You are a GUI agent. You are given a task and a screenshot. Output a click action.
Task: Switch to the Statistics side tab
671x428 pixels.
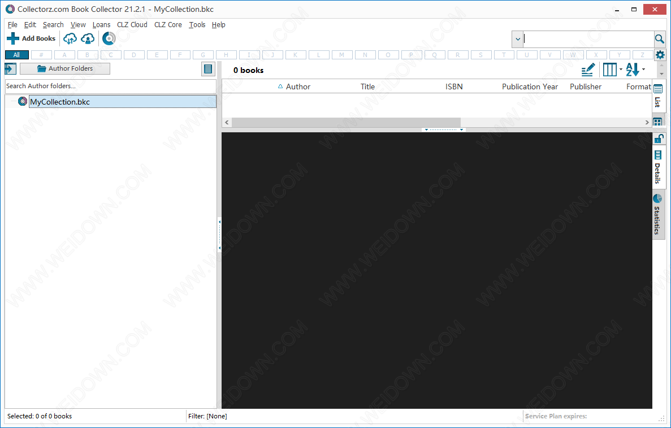(658, 214)
